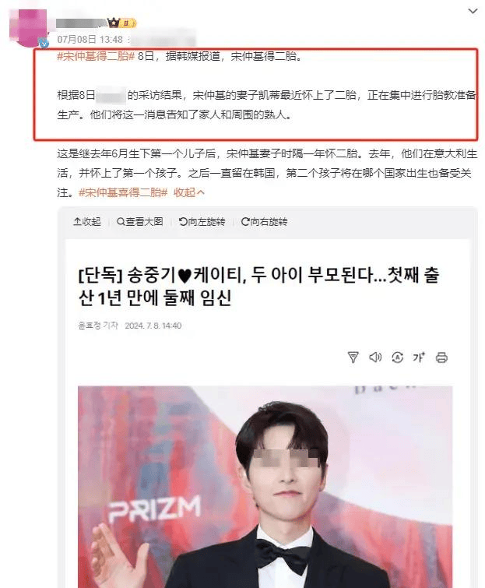Click the share icon in article toolbar

(x=353, y=357)
